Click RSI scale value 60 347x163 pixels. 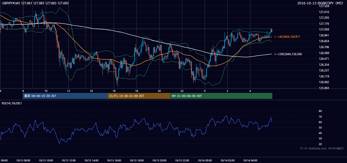(320, 122)
